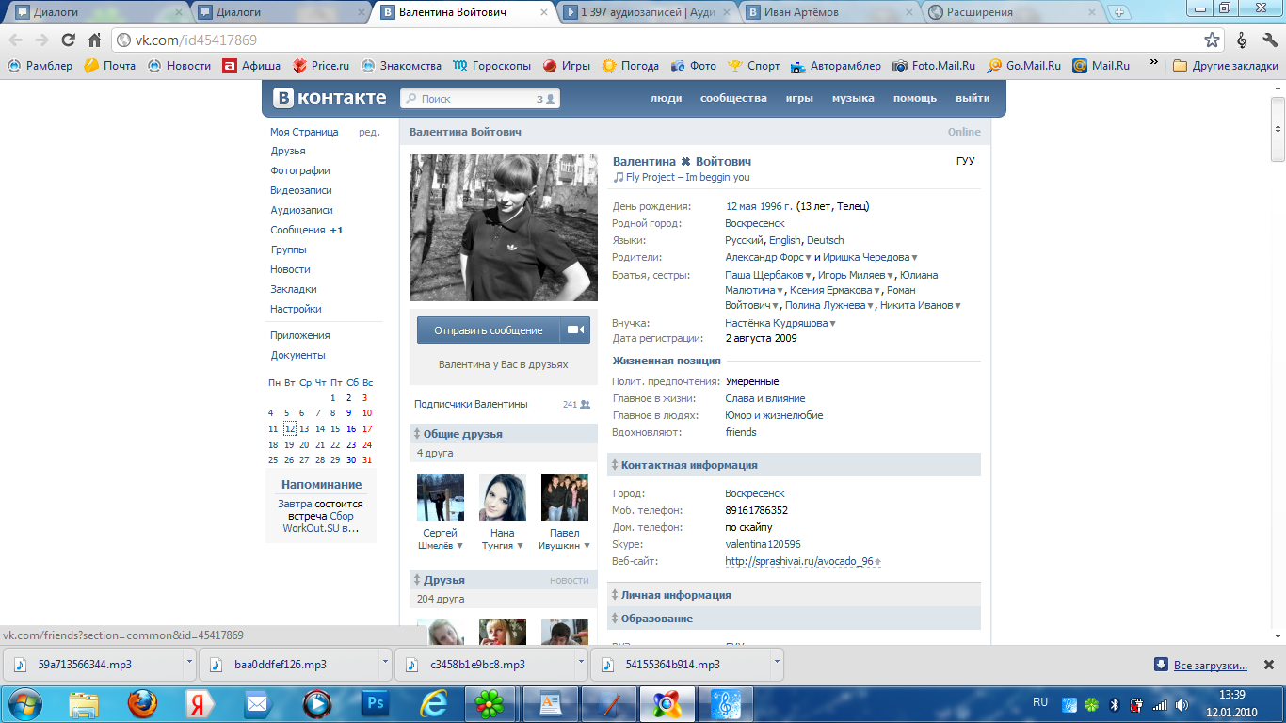
Task: Open Windows Media Player taskbar icon
Action: coord(317,703)
